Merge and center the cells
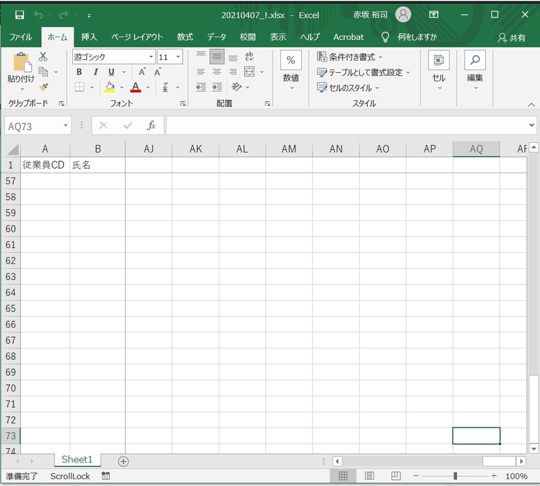This screenshot has height=486, width=540. tap(249, 71)
